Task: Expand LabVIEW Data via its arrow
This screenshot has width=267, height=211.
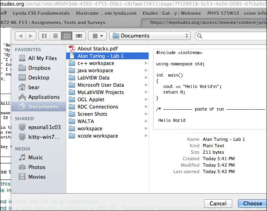Action: [x=146, y=78]
